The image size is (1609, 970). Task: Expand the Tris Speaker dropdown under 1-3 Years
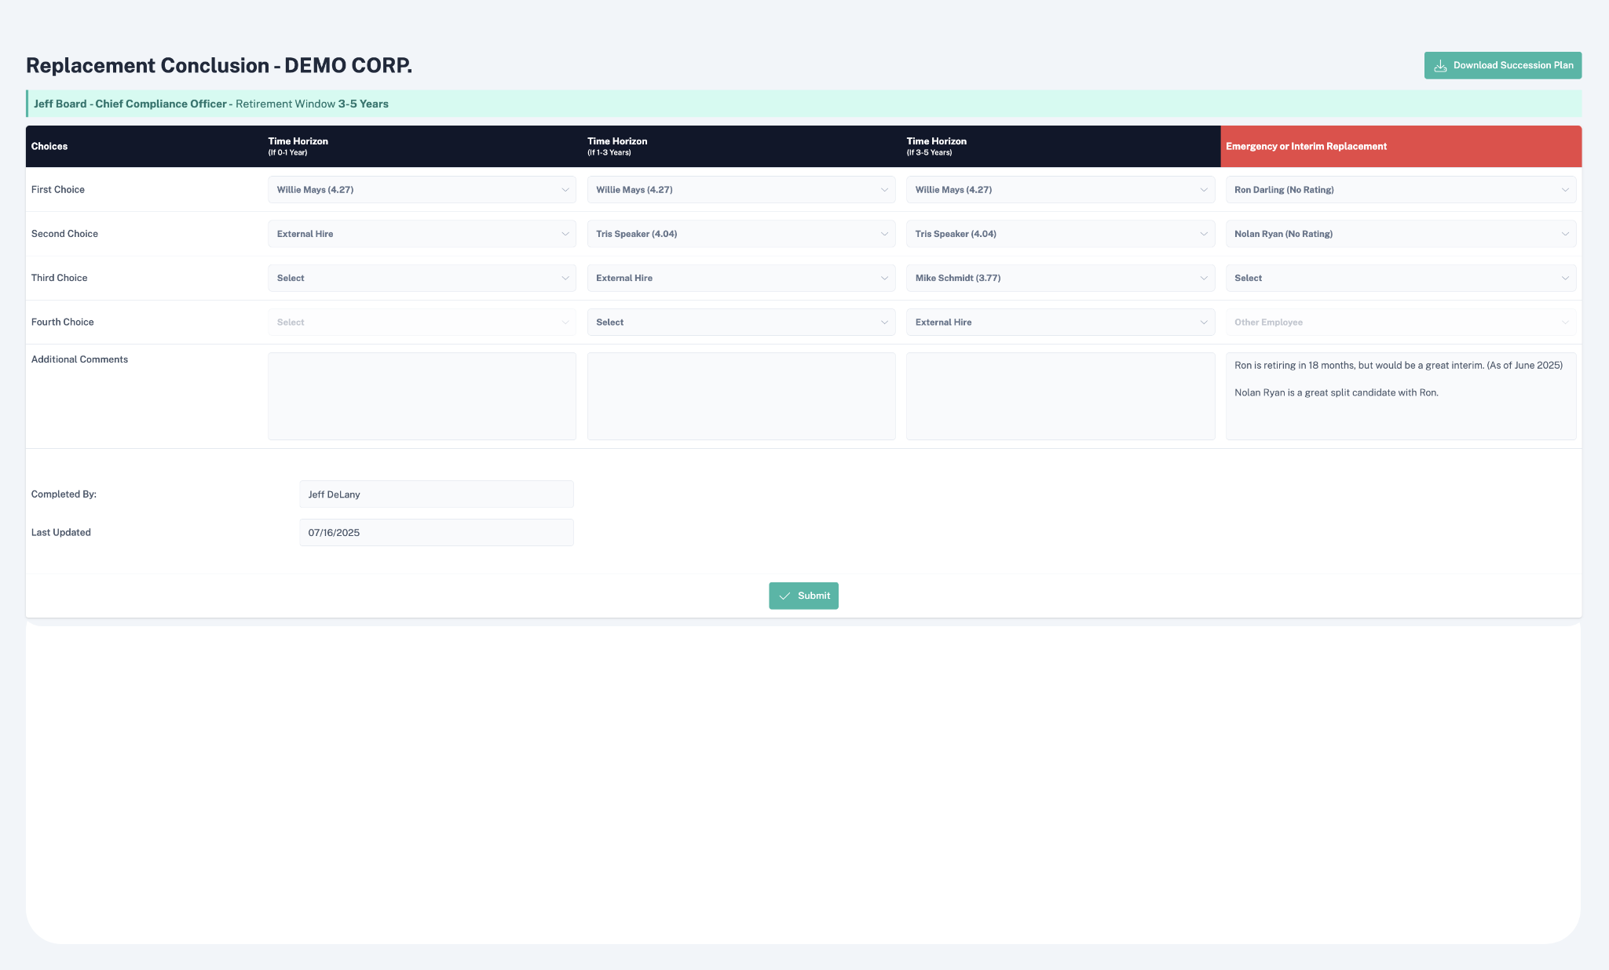(741, 234)
